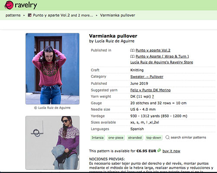
Task: Select the Intarsia tag
Action: click(98, 138)
